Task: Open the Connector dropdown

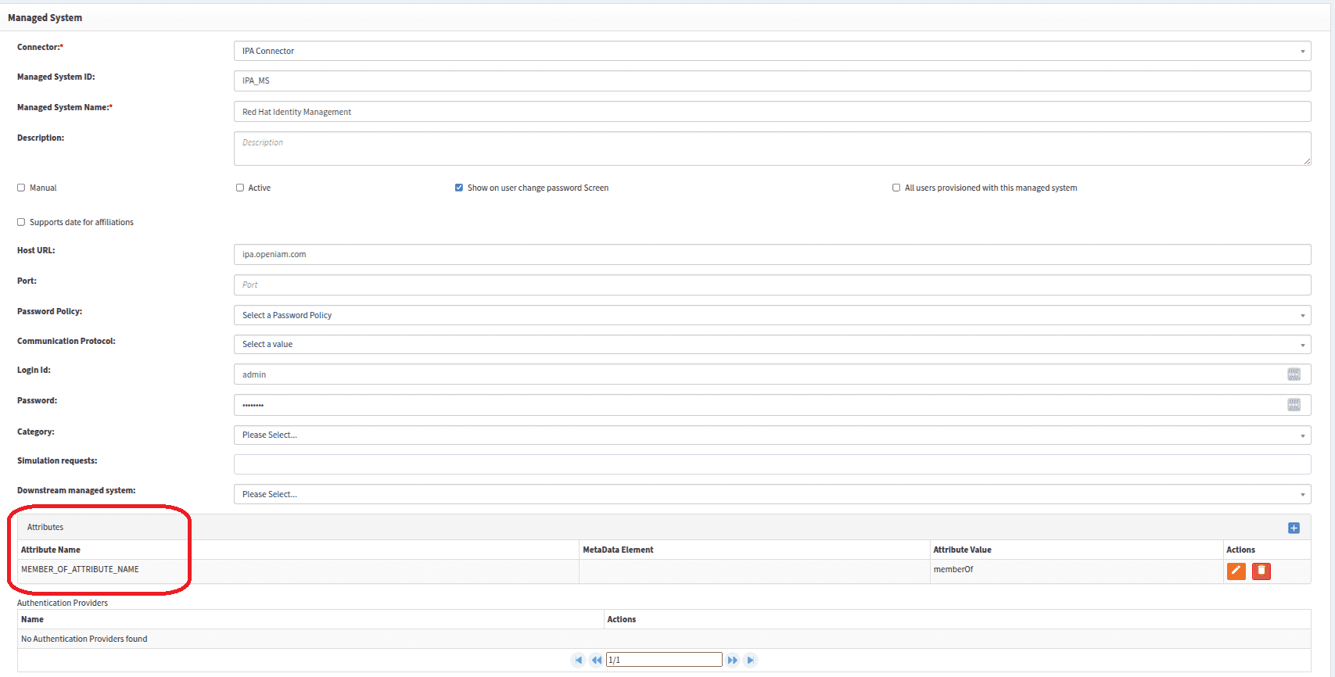Action: [x=772, y=52]
